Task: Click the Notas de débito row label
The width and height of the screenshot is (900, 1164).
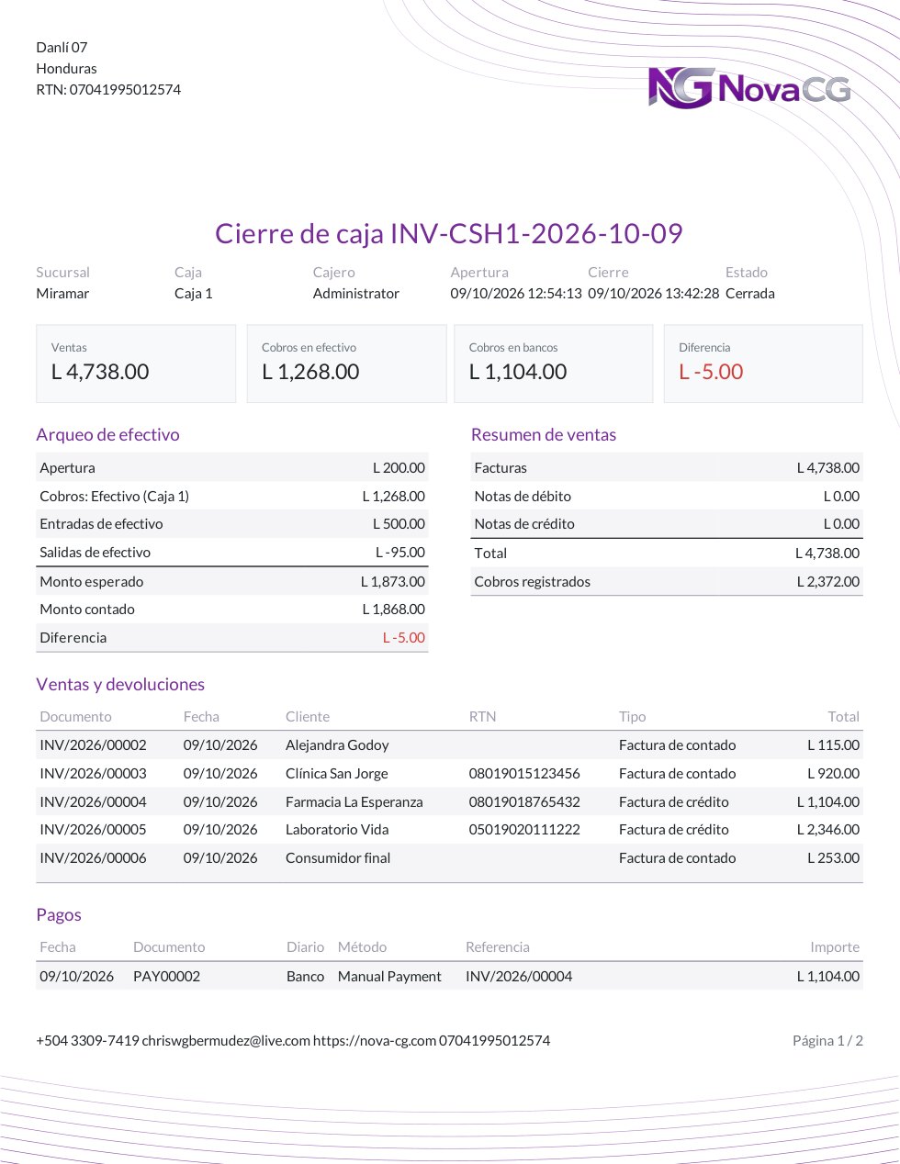Action: click(x=523, y=496)
